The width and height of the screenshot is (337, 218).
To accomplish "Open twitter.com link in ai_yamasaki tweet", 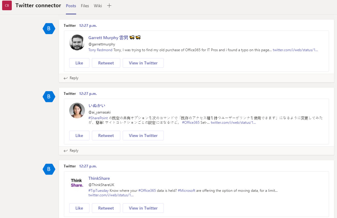I will [x=233, y=123].
